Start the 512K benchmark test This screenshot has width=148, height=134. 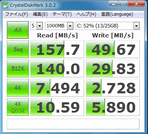18,68
